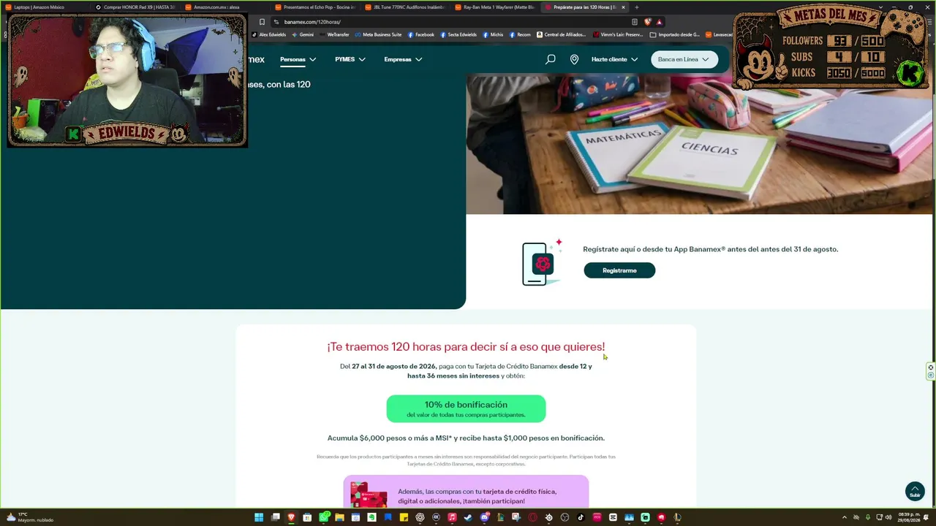Open the 'Secta Edwields' bookmark
936x526 pixels.
pos(458,34)
